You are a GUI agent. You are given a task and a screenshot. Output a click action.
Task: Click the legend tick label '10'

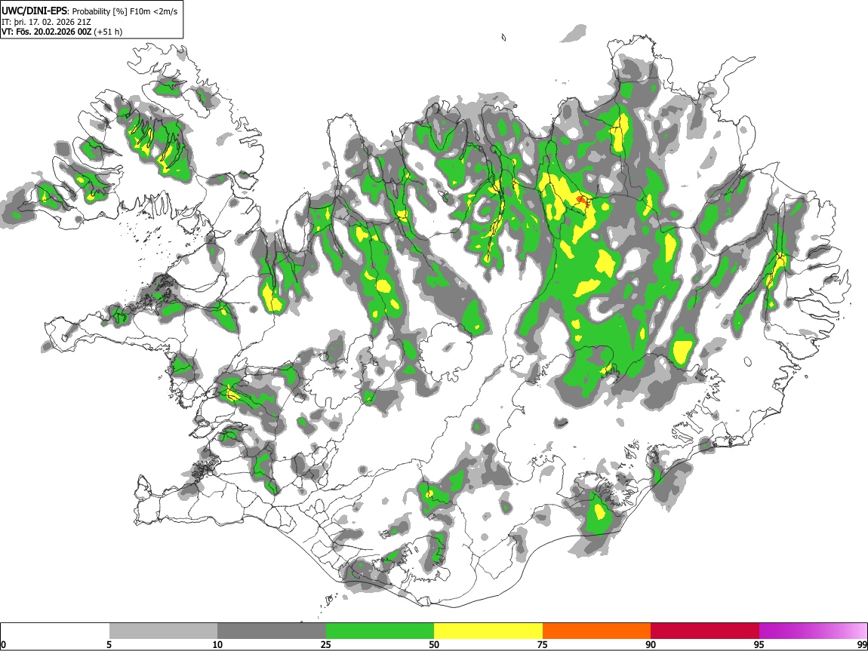coord(217,644)
